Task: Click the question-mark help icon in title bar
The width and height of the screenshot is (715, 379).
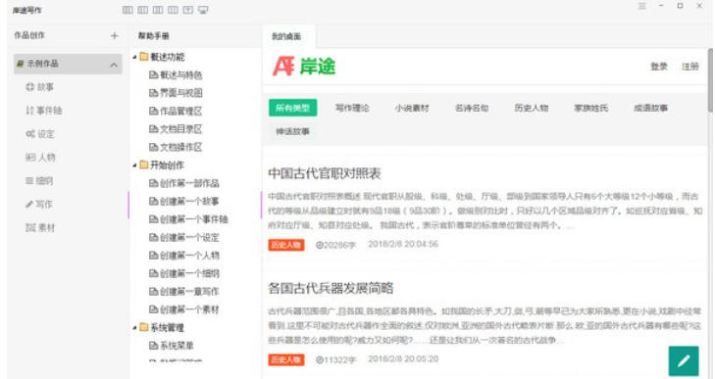Action: tap(188, 10)
